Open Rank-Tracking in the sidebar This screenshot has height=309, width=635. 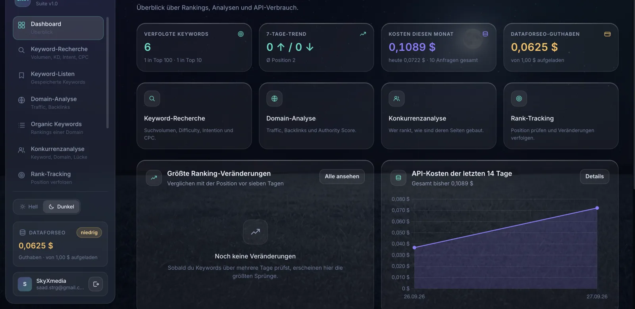point(58,178)
